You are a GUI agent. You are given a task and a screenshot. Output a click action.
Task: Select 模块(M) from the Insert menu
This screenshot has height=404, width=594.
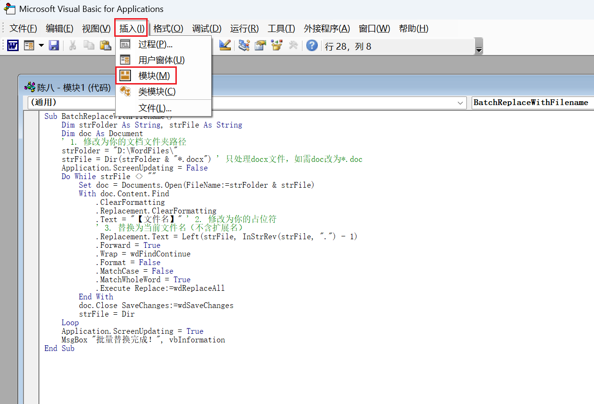coord(154,75)
